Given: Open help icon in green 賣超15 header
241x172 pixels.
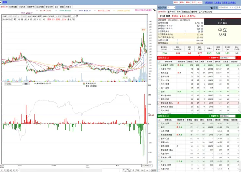Looking at the screenshot, I should (209, 116).
